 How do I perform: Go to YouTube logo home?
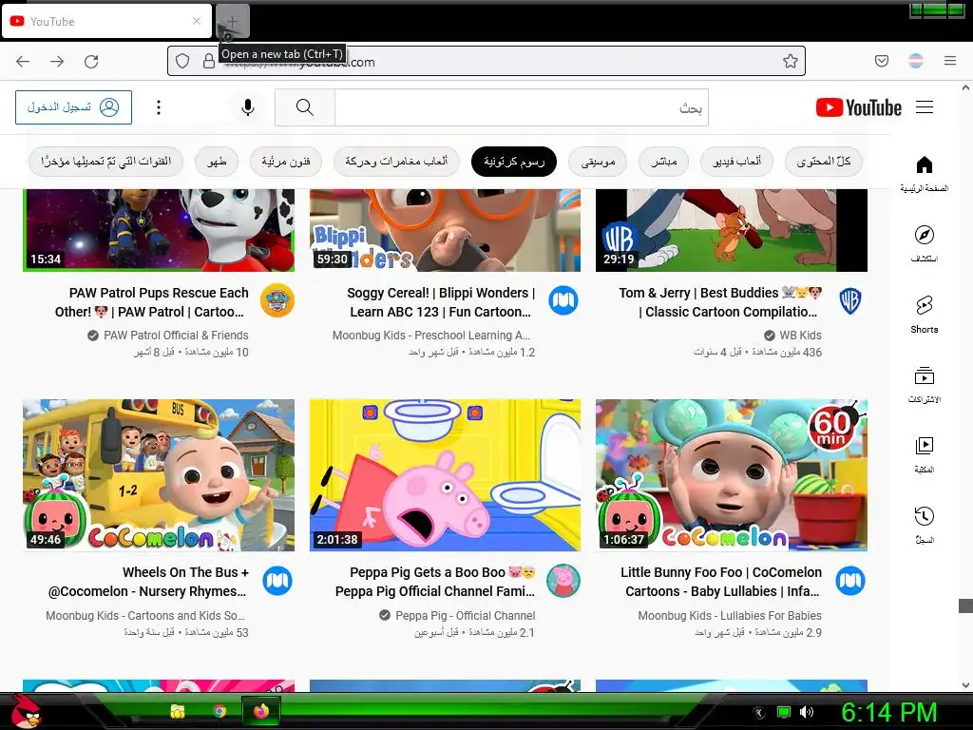click(x=858, y=107)
